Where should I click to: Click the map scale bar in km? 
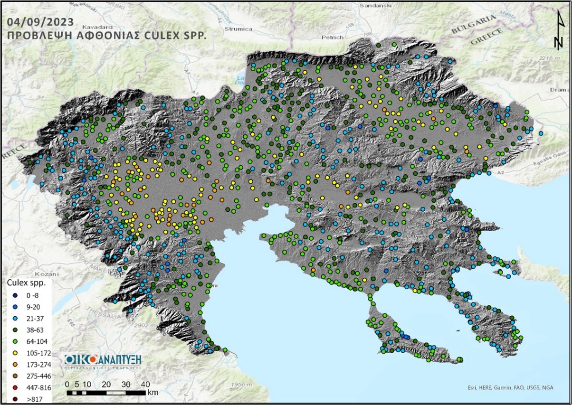[x=106, y=393]
